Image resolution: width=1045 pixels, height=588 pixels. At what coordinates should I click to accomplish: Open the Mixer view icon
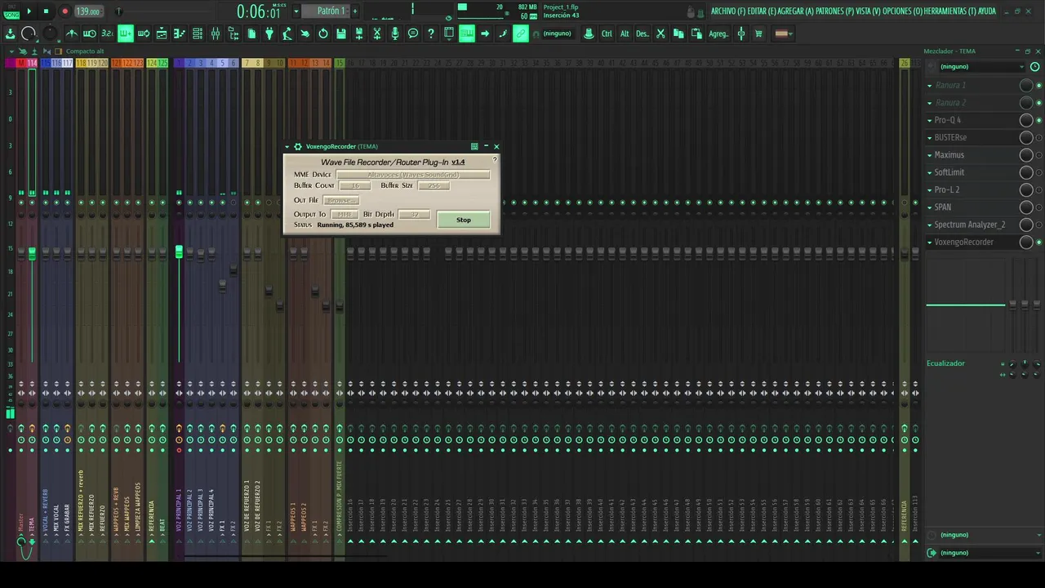(x=216, y=33)
